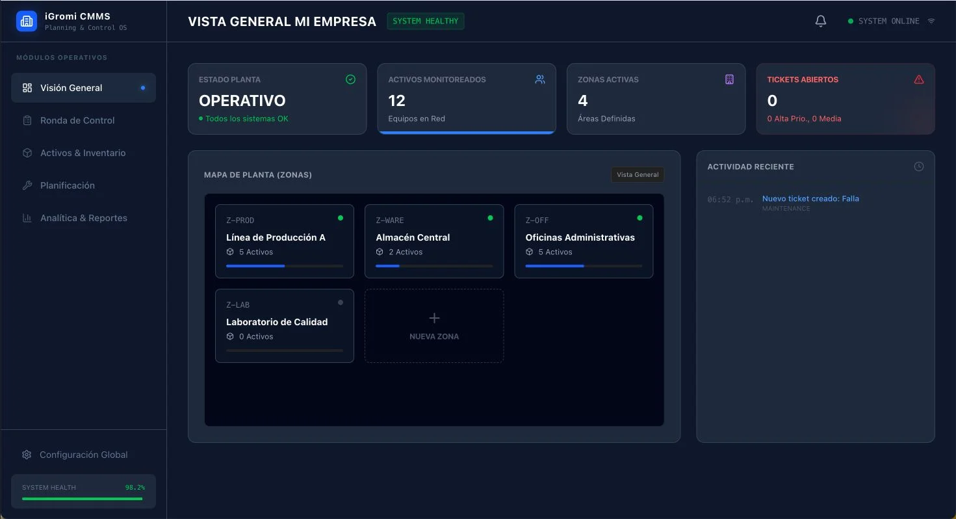Open the Vista General view selector
This screenshot has height=519, width=956.
tap(637, 174)
